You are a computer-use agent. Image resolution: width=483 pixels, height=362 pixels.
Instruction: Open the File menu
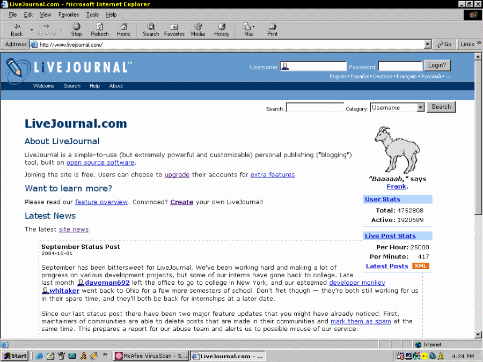13,14
